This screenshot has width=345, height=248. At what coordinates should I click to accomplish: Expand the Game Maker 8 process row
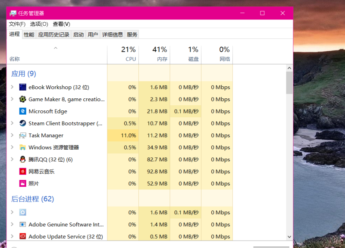[13, 99]
